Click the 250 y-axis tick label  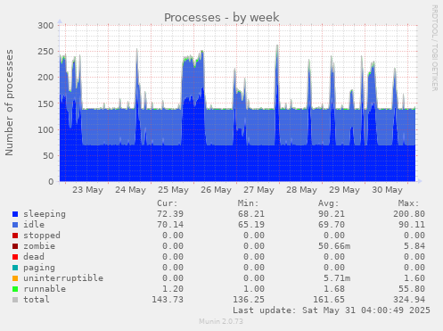45,52
